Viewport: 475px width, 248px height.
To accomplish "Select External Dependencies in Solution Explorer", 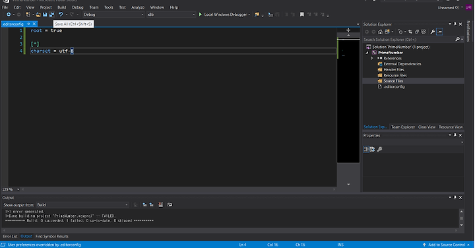I will click(x=402, y=64).
